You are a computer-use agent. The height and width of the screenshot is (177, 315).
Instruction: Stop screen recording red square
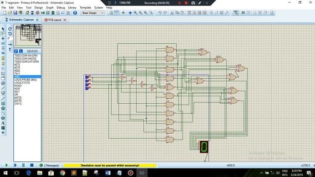[186, 3]
